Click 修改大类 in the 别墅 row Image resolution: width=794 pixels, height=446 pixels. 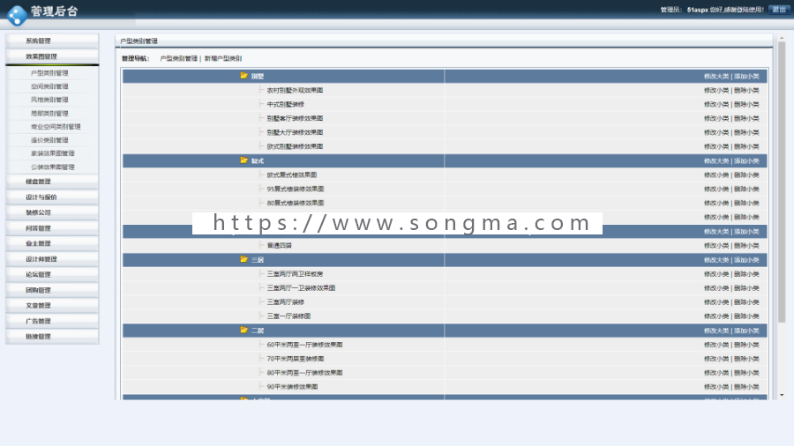(716, 77)
